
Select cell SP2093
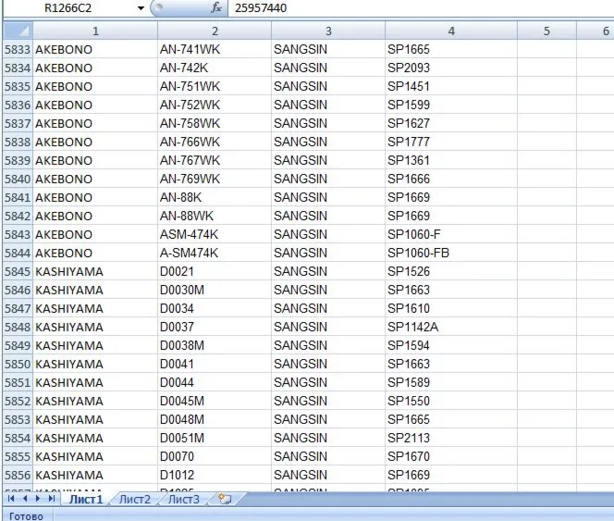(451, 68)
